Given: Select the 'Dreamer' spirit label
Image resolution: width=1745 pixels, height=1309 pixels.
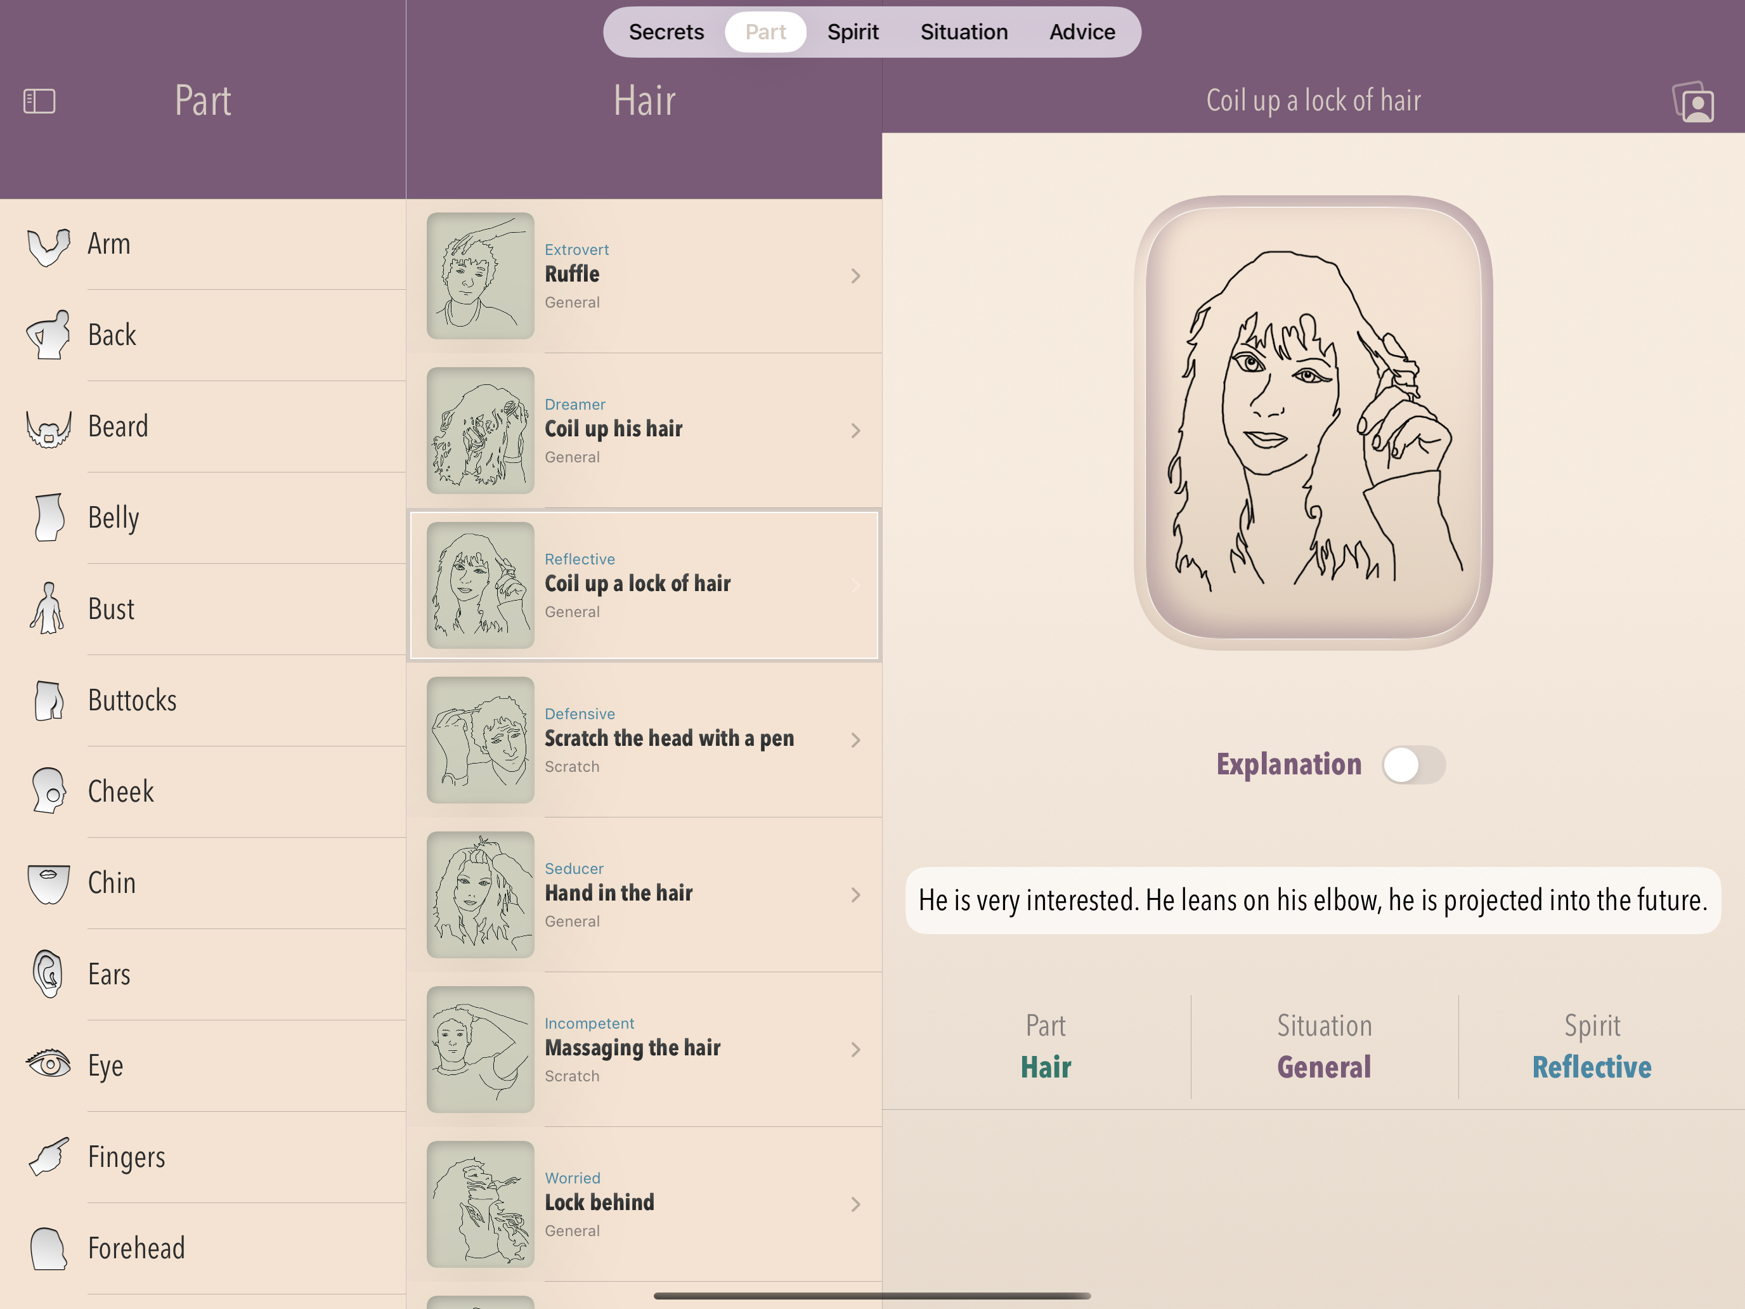Looking at the screenshot, I should (x=575, y=404).
